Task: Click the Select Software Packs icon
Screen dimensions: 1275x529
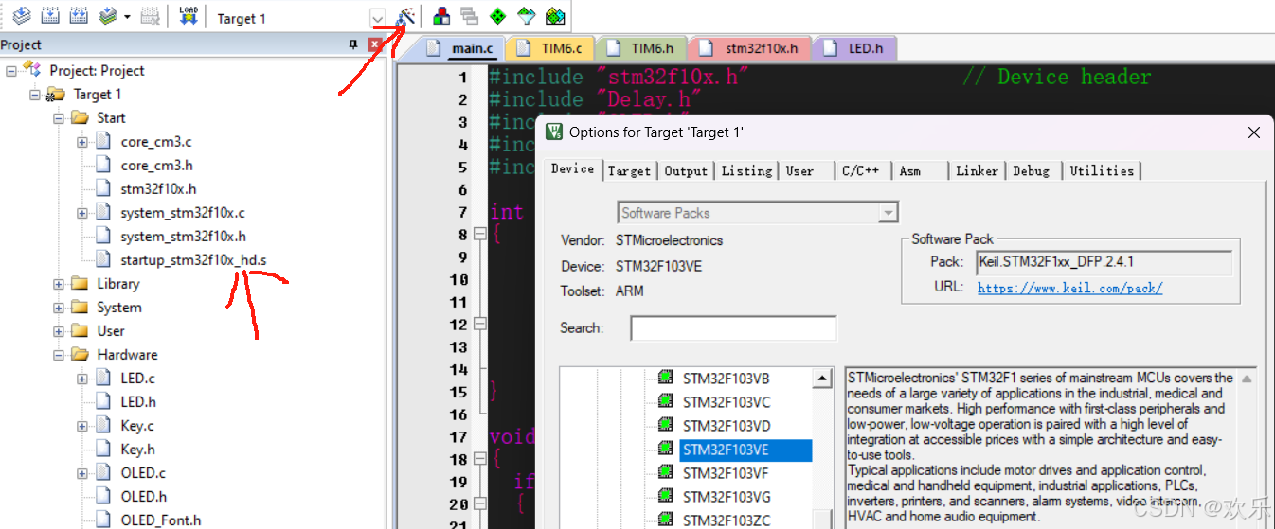Action: pyautogui.click(x=526, y=16)
